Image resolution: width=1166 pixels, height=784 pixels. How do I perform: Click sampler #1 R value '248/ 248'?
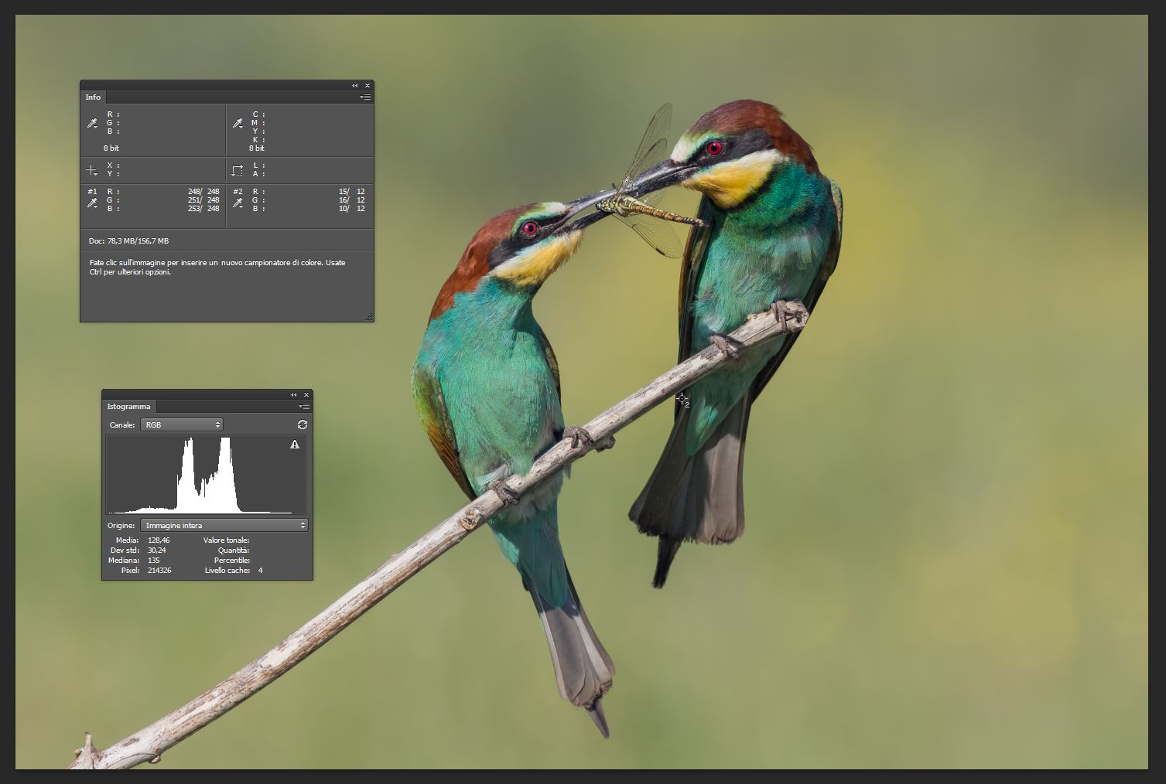(203, 192)
